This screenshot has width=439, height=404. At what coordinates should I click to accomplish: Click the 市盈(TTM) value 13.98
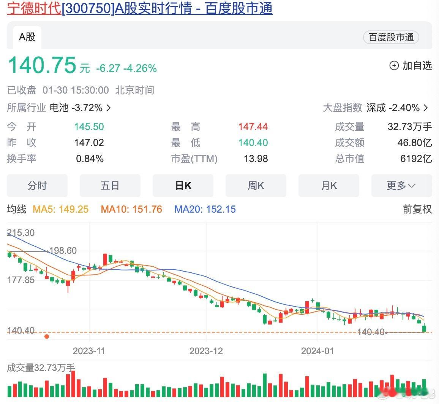(256, 159)
